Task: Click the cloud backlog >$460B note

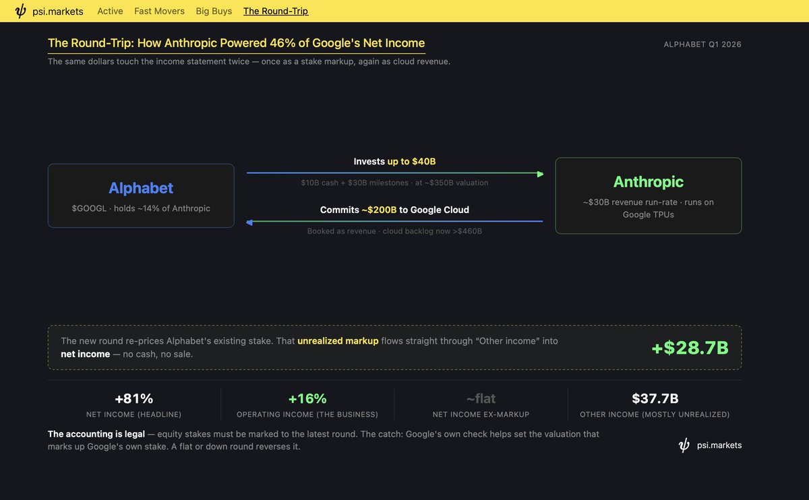Action: tap(395, 231)
